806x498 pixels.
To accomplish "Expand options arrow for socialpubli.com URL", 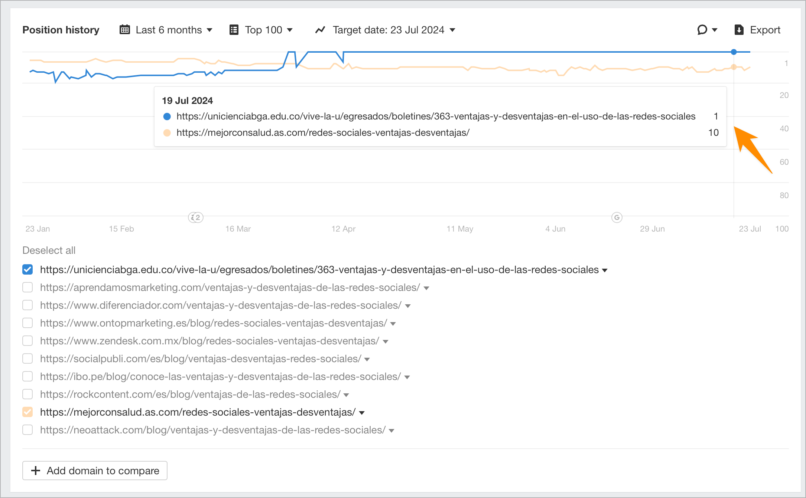I will pyautogui.click(x=367, y=360).
